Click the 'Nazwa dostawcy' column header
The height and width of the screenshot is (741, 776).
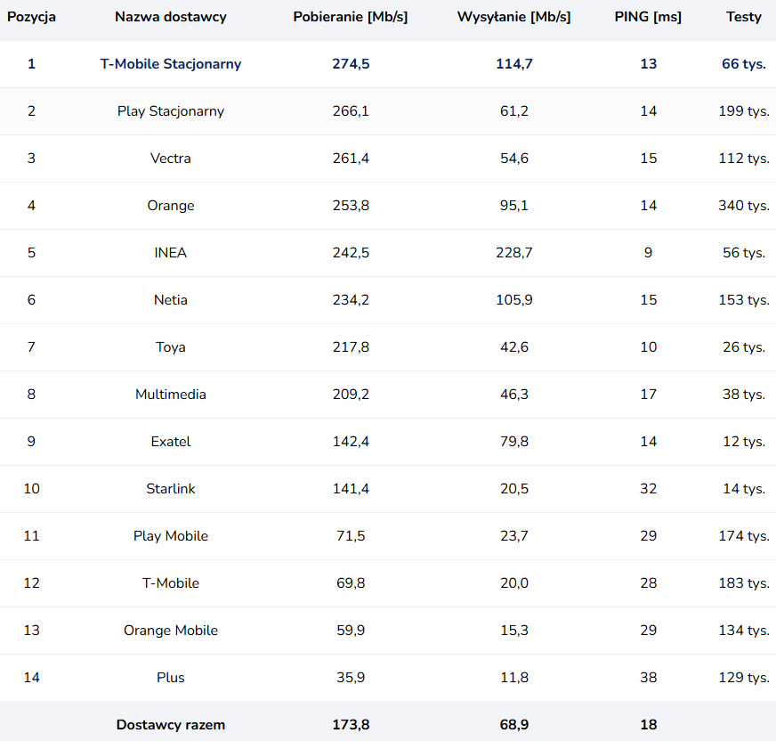(x=171, y=17)
